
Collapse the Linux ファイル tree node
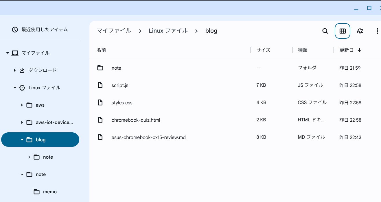click(15, 88)
